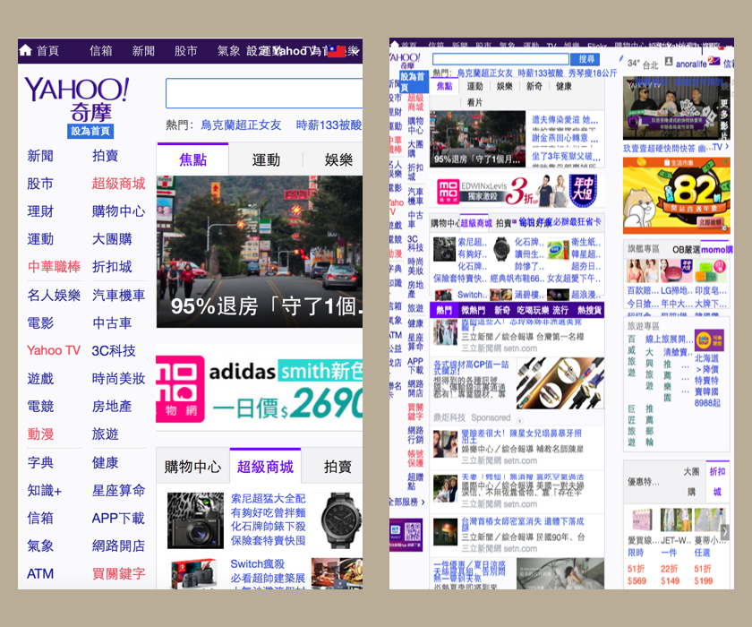Click the Sony camera product image, left page
The width and height of the screenshot is (752, 627).
(195, 520)
